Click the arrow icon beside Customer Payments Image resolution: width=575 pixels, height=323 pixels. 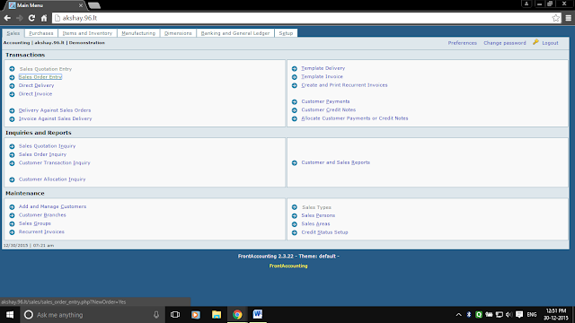[295, 101]
